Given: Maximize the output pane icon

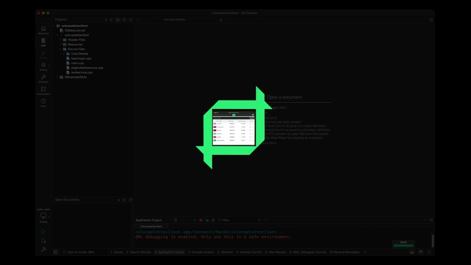Looking at the screenshot, I should tap(431, 220).
